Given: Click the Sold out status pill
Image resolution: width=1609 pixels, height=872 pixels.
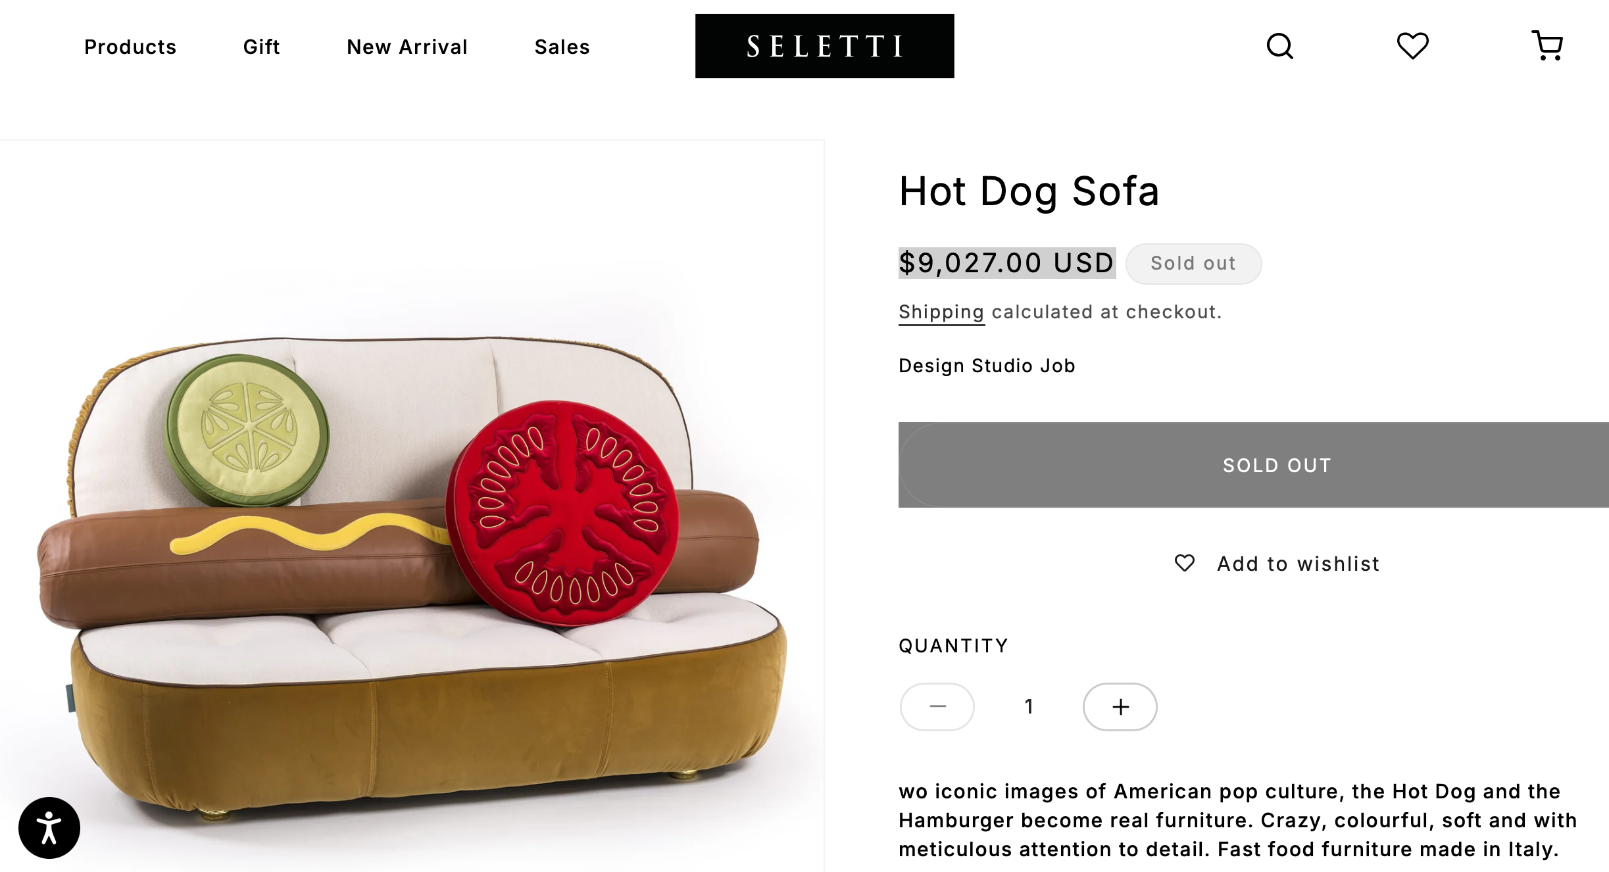Looking at the screenshot, I should point(1193,263).
